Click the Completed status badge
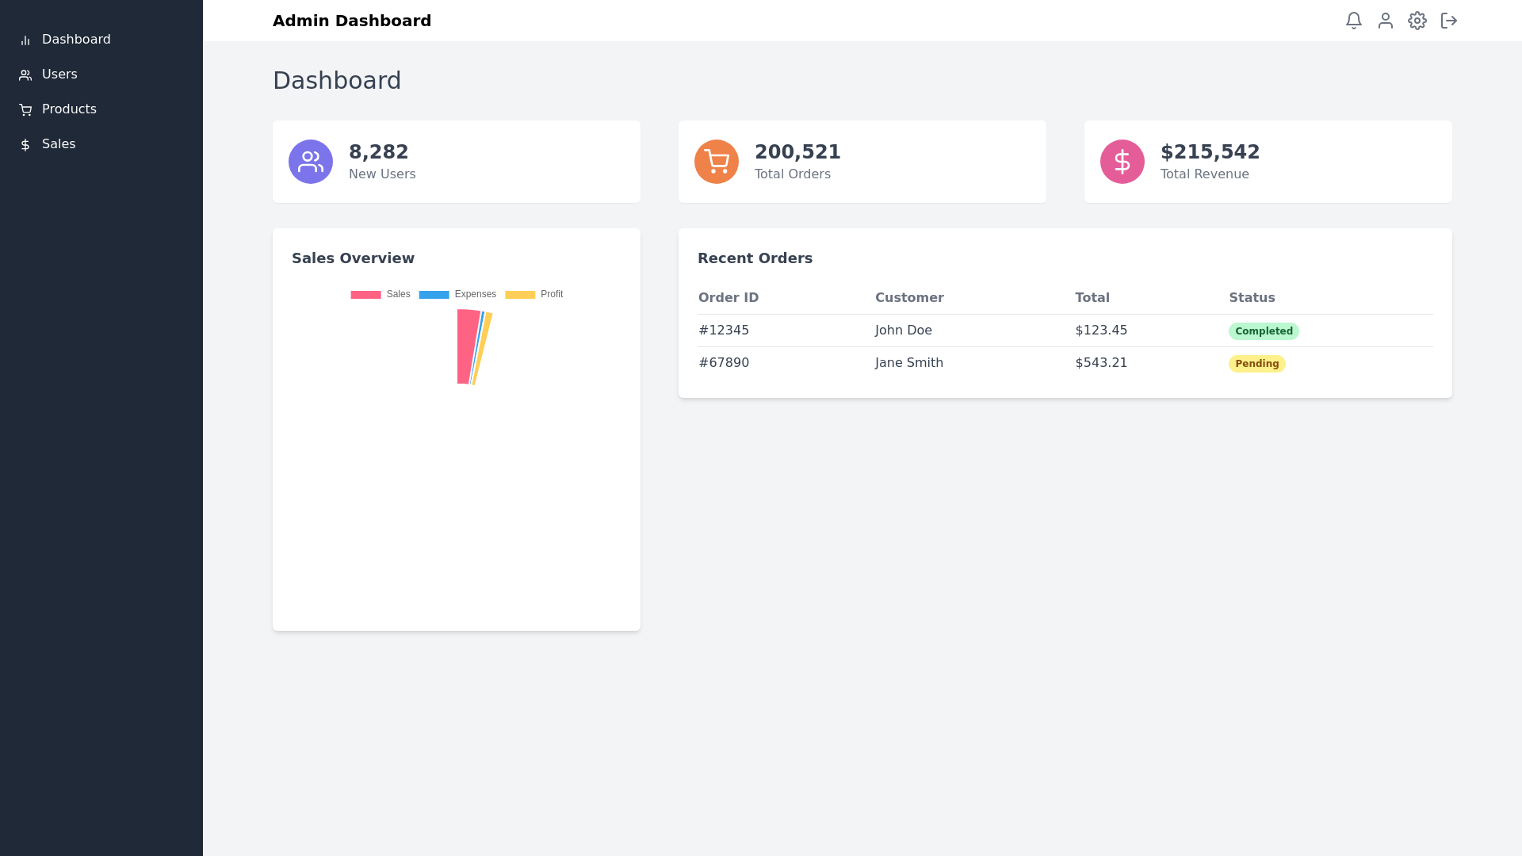Viewport: 1522px width, 856px height. (x=1264, y=331)
